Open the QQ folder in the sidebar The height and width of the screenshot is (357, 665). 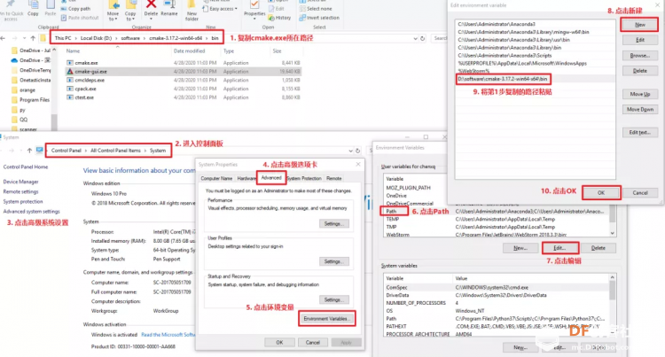pos(23,120)
